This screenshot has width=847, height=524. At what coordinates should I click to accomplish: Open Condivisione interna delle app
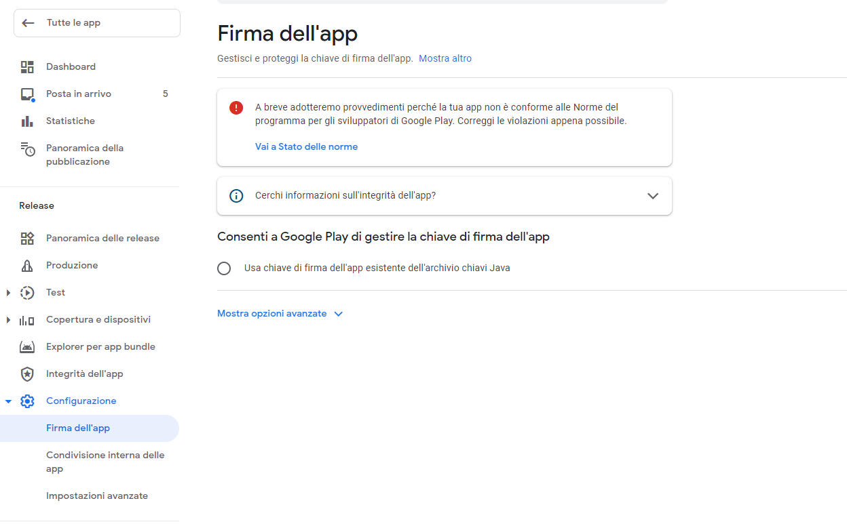coord(105,462)
